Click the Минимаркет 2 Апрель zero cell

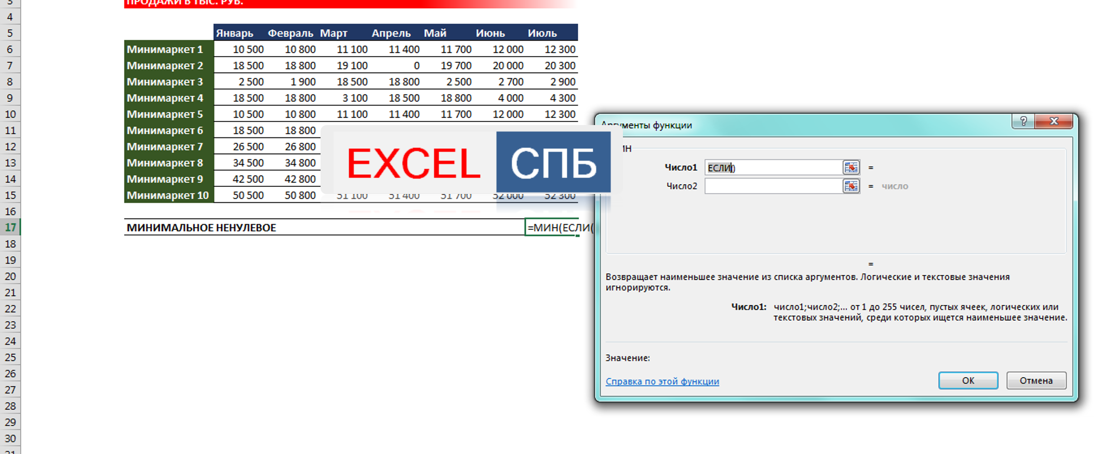pyautogui.click(x=395, y=66)
